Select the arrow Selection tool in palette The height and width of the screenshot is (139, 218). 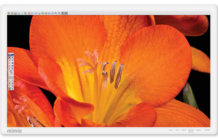pyautogui.click(x=10, y=57)
